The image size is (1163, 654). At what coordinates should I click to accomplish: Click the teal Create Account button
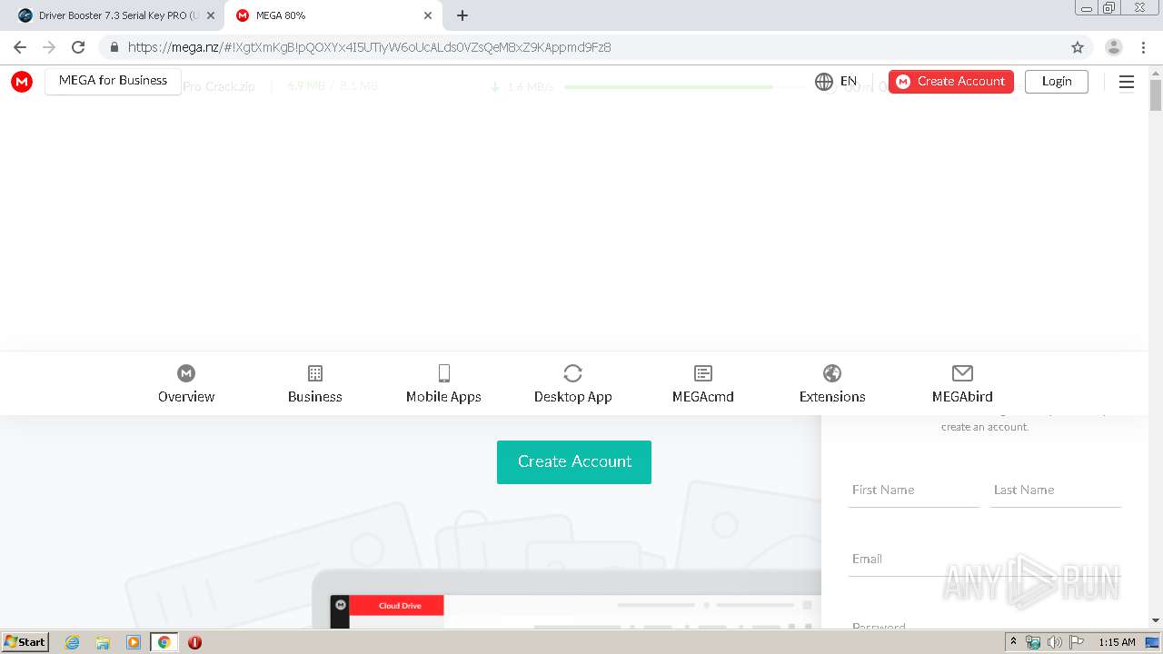[x=574, y=462]
